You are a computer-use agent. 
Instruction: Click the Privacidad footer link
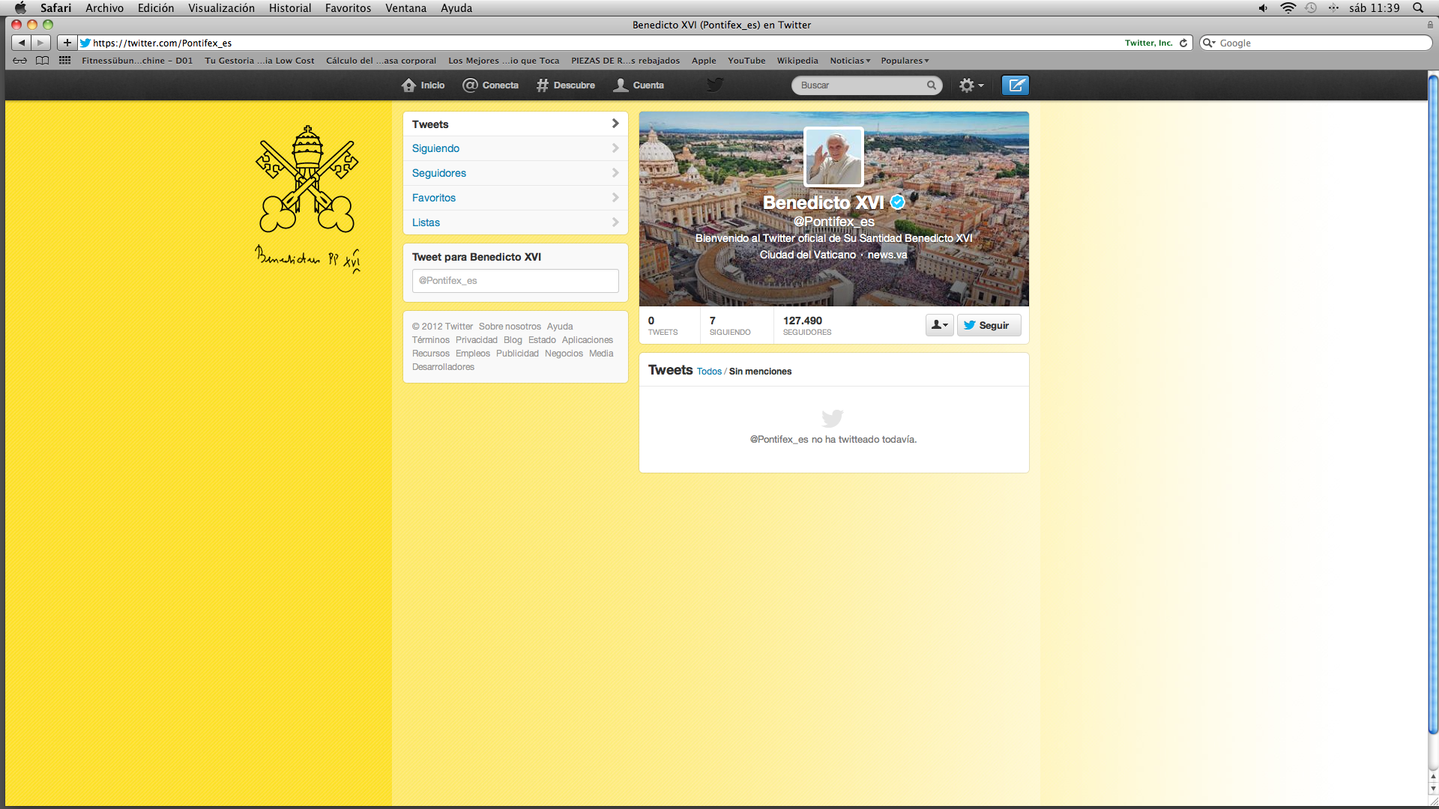click(476, 340)
